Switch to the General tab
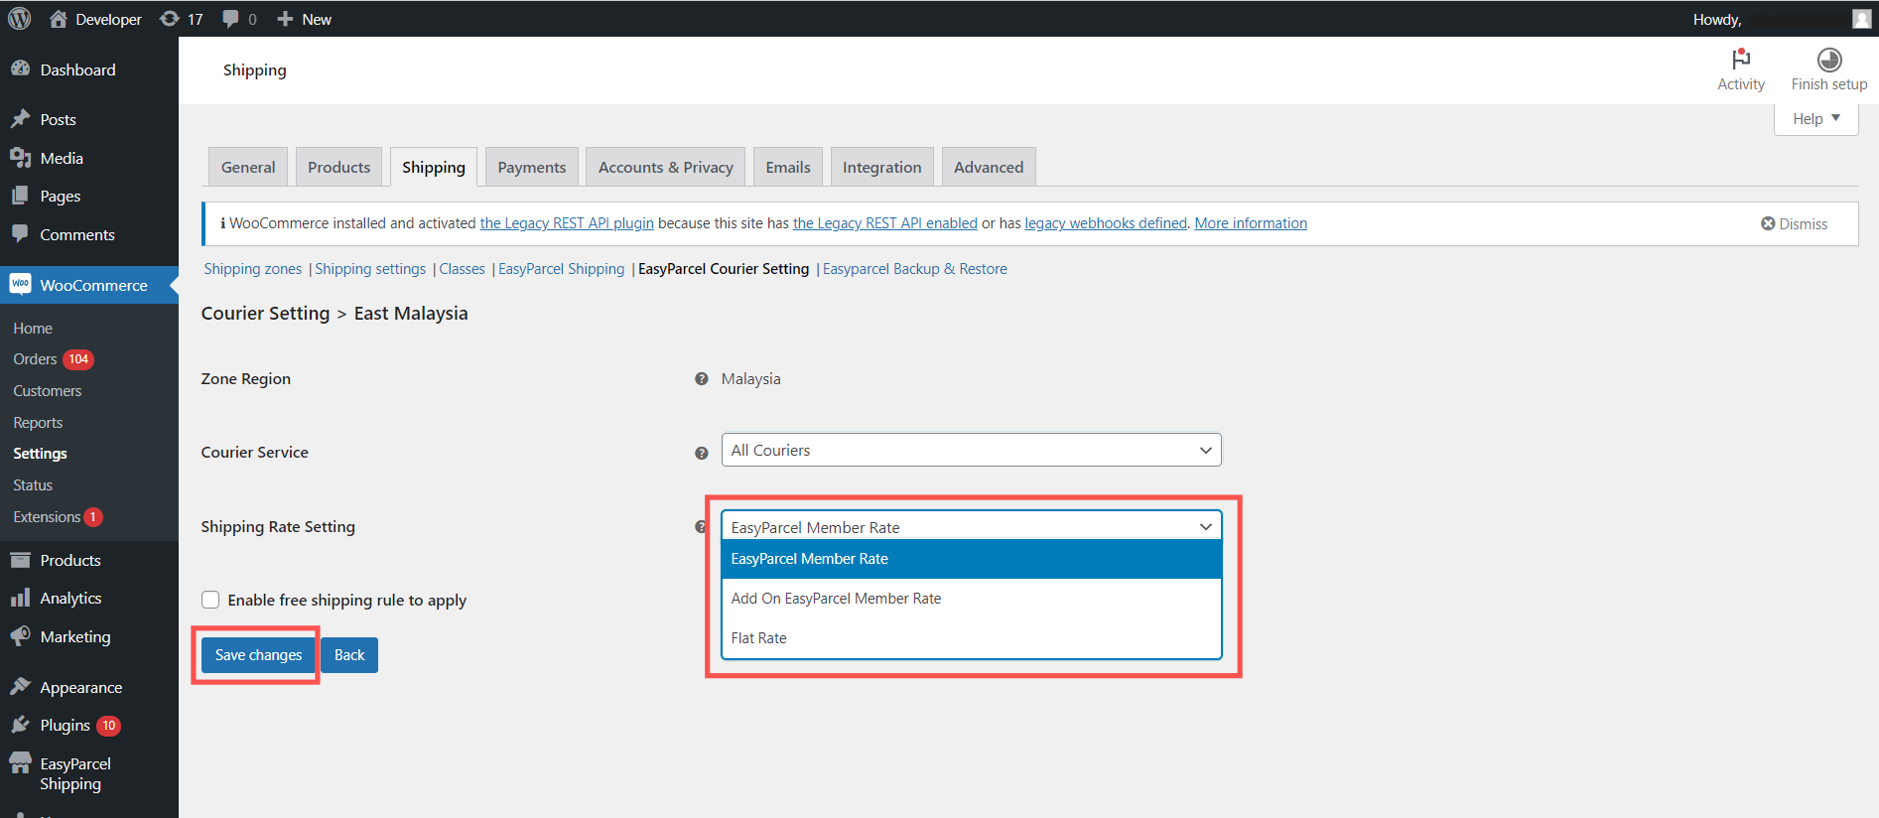Image resolution: width=1879 pixels, height=818 pixels. [248, 167]
